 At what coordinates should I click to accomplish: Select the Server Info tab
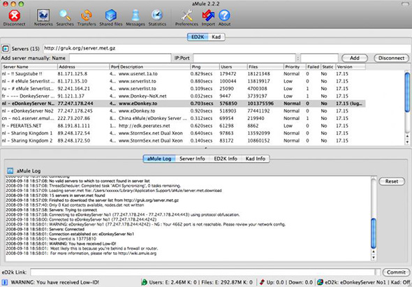[192, 159]
